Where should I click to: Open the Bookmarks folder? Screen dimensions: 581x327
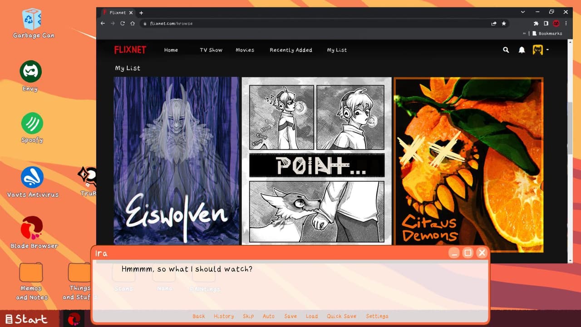[547, 33]
